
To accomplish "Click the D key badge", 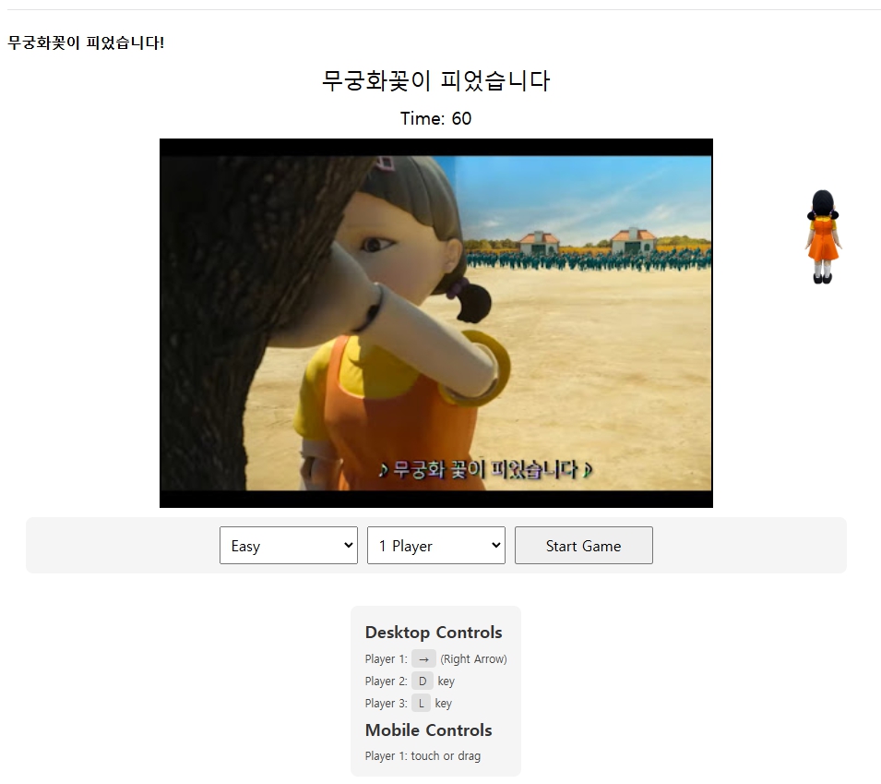I will click(423, 681).
